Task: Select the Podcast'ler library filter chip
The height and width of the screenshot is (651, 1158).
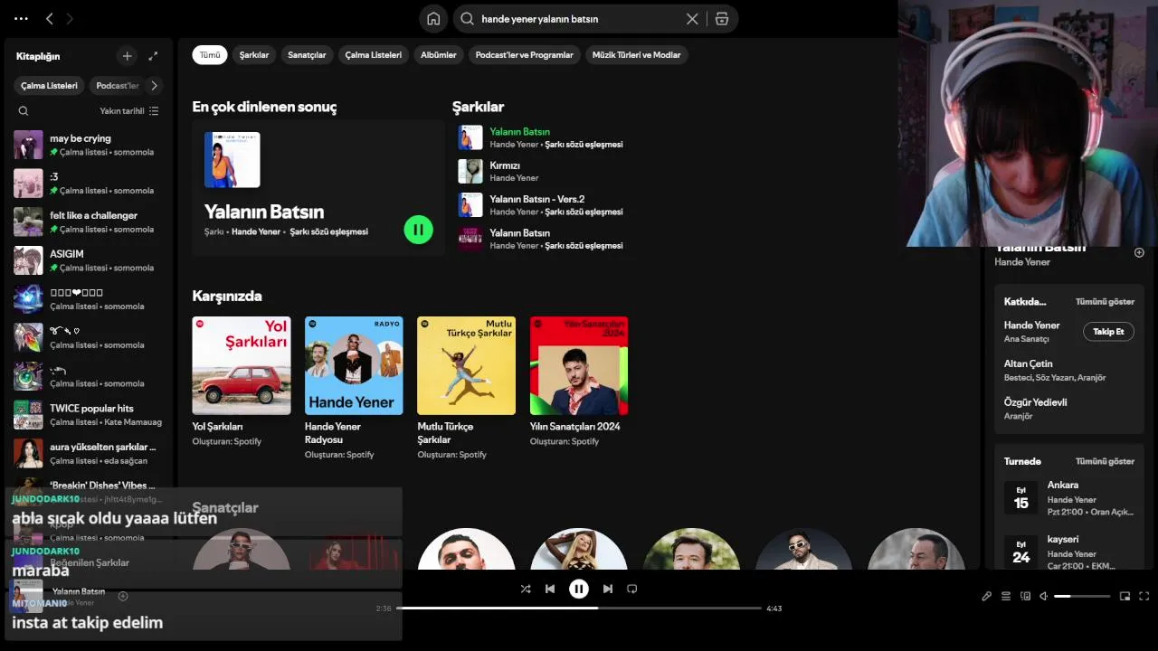Action: pyautogui.click(x=118, y=86)
